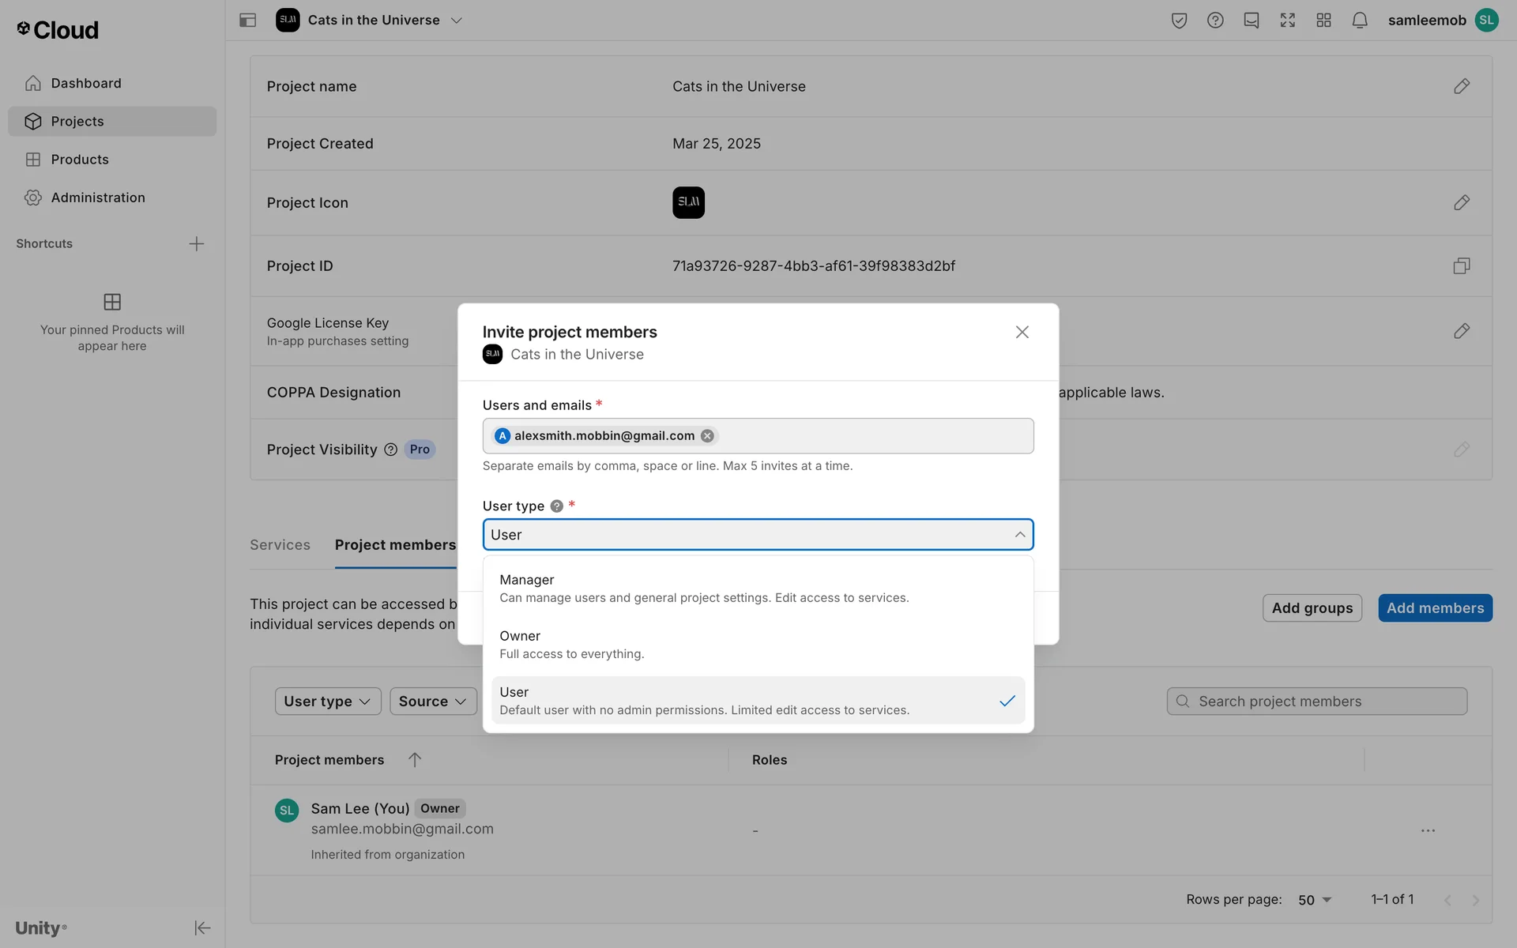The width and height of the screenshot is (1517, 948).
Task: Edit project name with pencil icon
Action: point(1461,86)
